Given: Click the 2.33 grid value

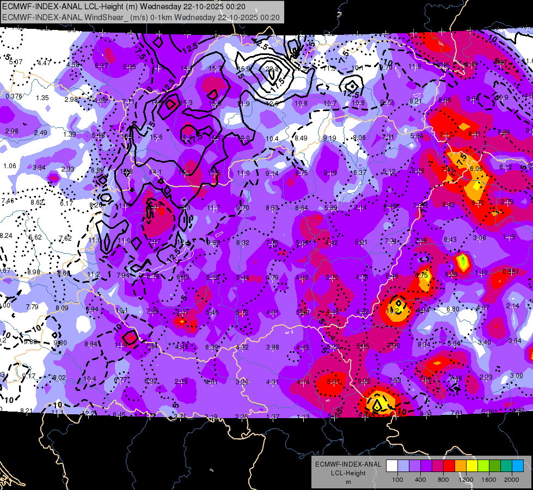Looking at the screenshot, I should click(x=68, y=169).
